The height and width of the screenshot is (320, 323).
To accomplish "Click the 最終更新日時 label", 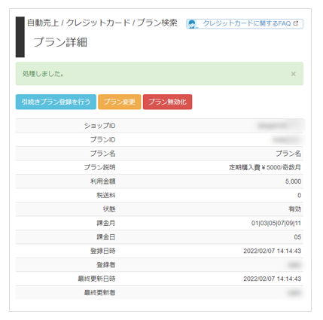I will [96, 279].
